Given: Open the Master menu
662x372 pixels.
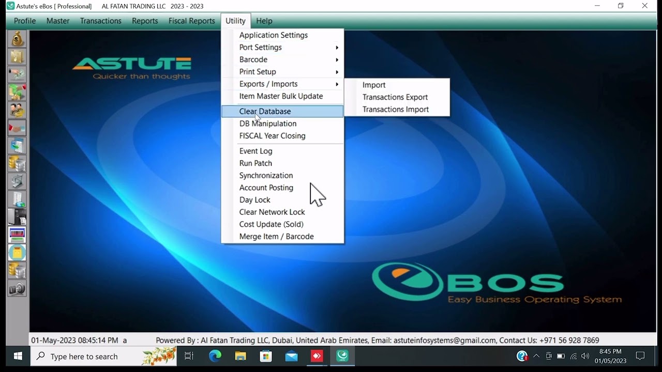Looking at the screenshot, I should point(58,21).
